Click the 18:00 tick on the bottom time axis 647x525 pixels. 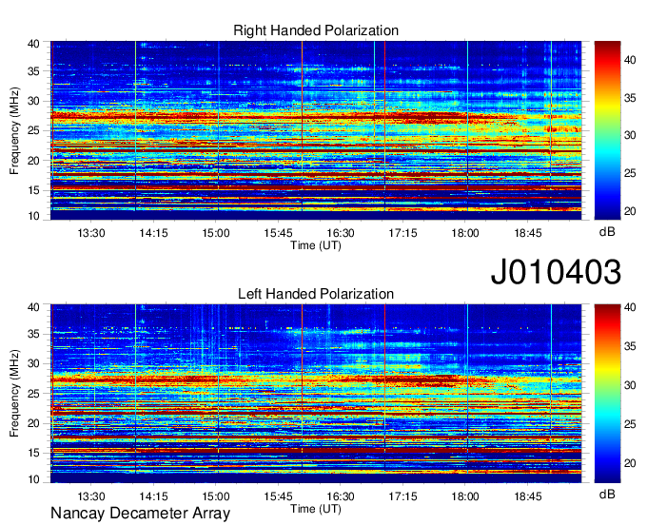[x=465, y=496]
